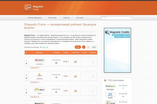The image size is (157, 104).
Task: Click the rating value 144
Action: click(56, 63)
